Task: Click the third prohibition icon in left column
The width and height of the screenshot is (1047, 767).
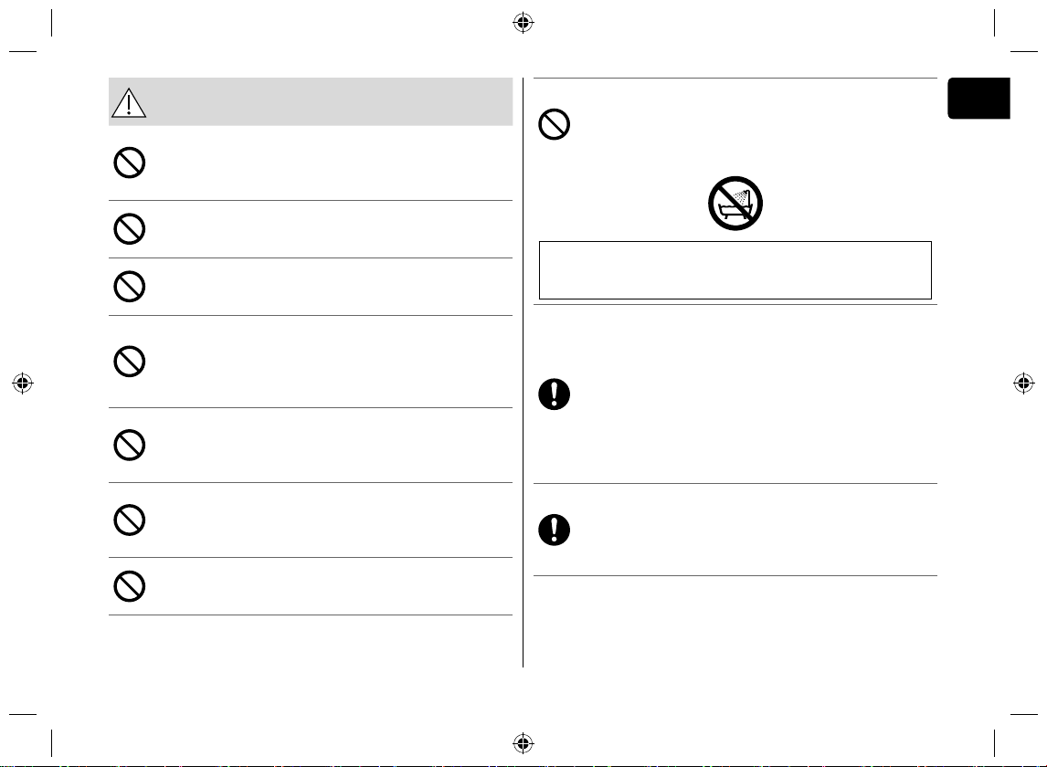Action: (x=130, y=287)
